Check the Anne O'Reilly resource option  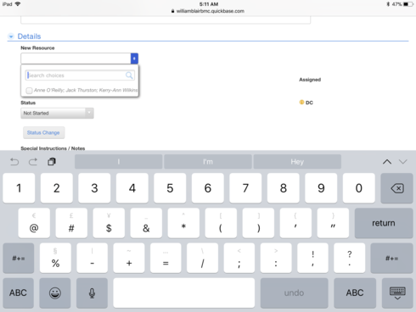pos(29,91)
